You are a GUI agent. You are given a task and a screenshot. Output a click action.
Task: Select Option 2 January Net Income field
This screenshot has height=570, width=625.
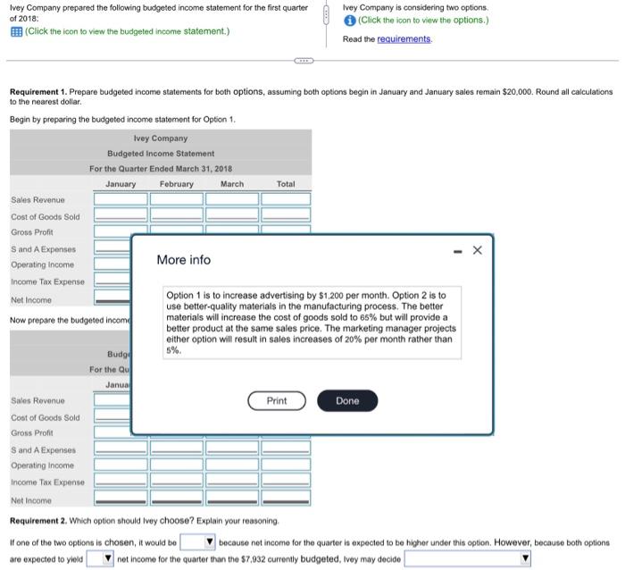pyautogui.click(x=121, y=498)
